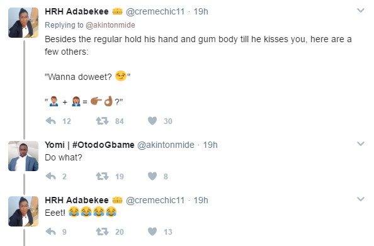Reply to the 'Wanna doweet?' tweet

50,121
